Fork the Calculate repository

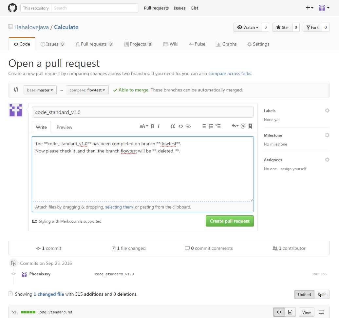[312, 28]
